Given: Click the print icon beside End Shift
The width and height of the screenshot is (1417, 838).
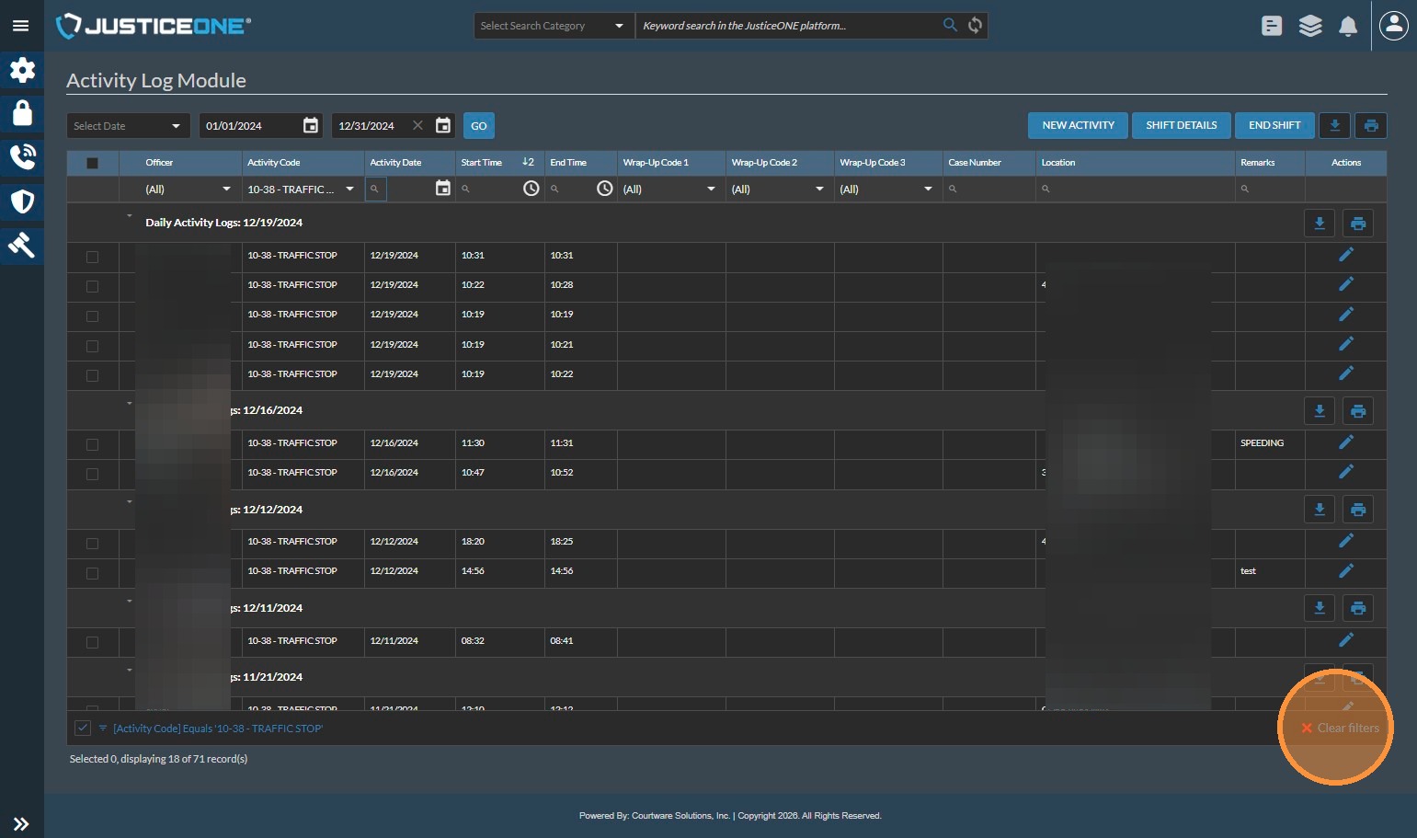Looking at the screenshot, I should (1370, 126).
